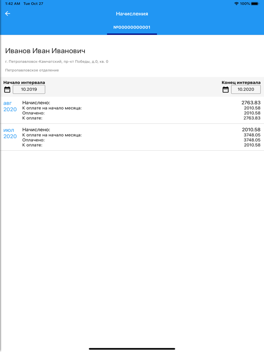Open calendar icon for interval end

226,90
